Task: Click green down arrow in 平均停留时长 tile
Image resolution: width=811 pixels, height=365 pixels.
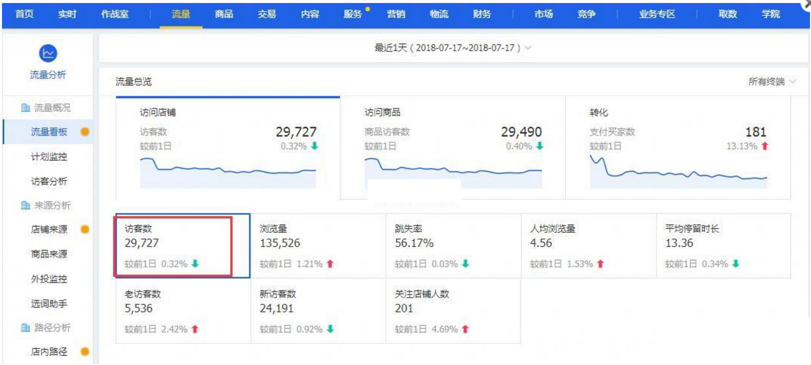Action: tap(736, 263)
